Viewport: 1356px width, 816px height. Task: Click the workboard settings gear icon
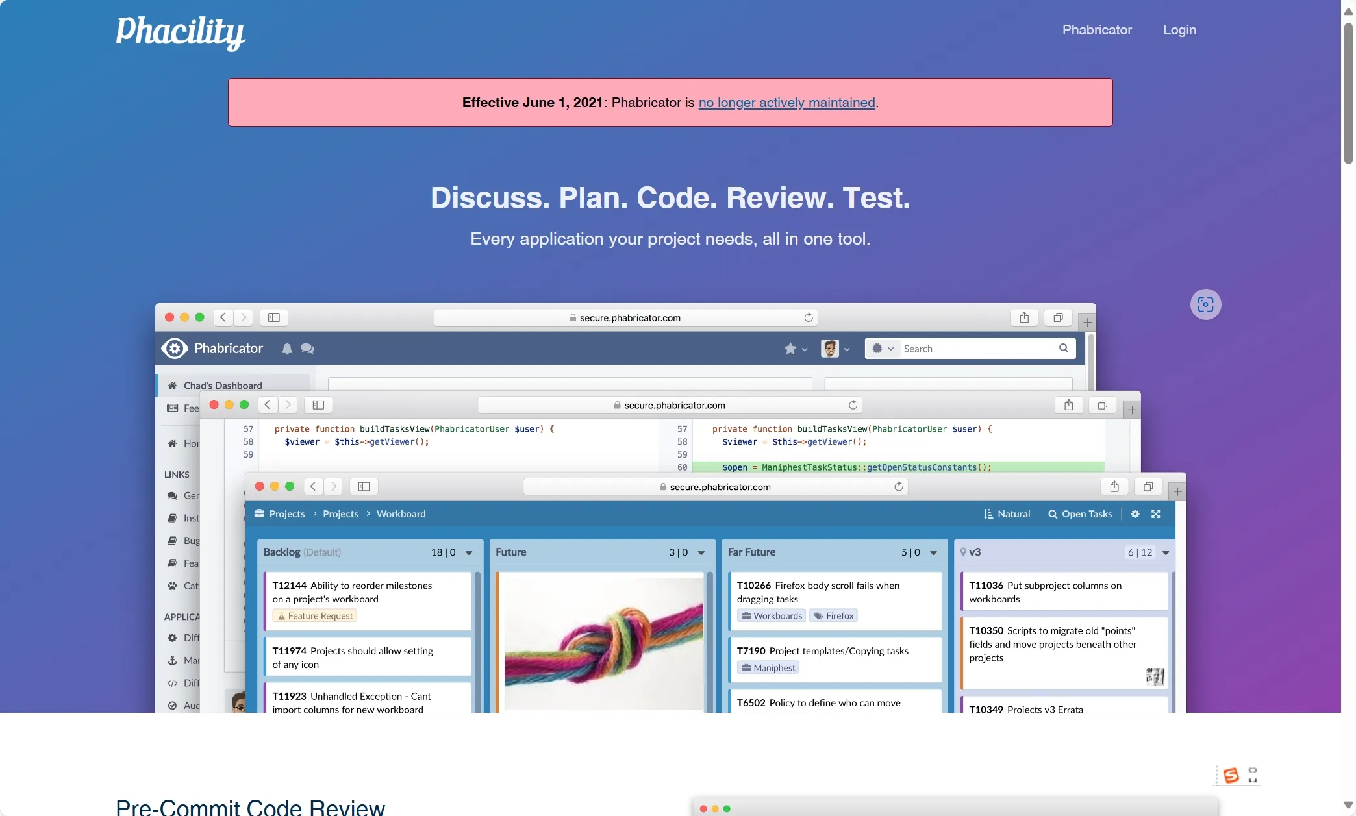(x=1135, y=513)
